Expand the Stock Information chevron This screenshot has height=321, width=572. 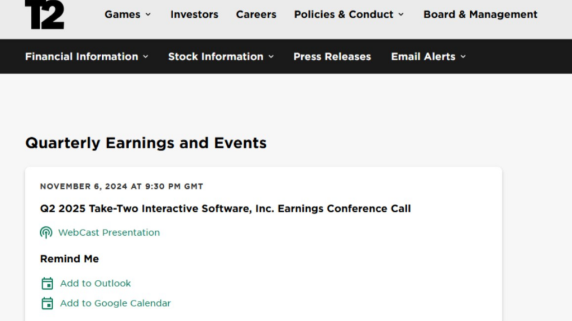click(271, 56)
